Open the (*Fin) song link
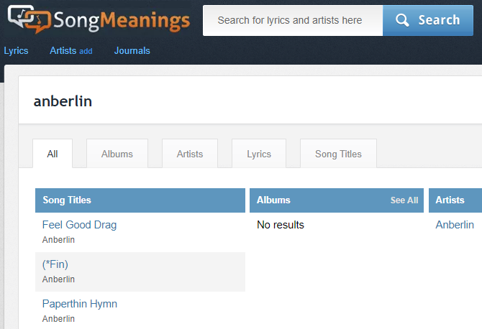Viewport: 482px width, 329px height. pos(55,264)
